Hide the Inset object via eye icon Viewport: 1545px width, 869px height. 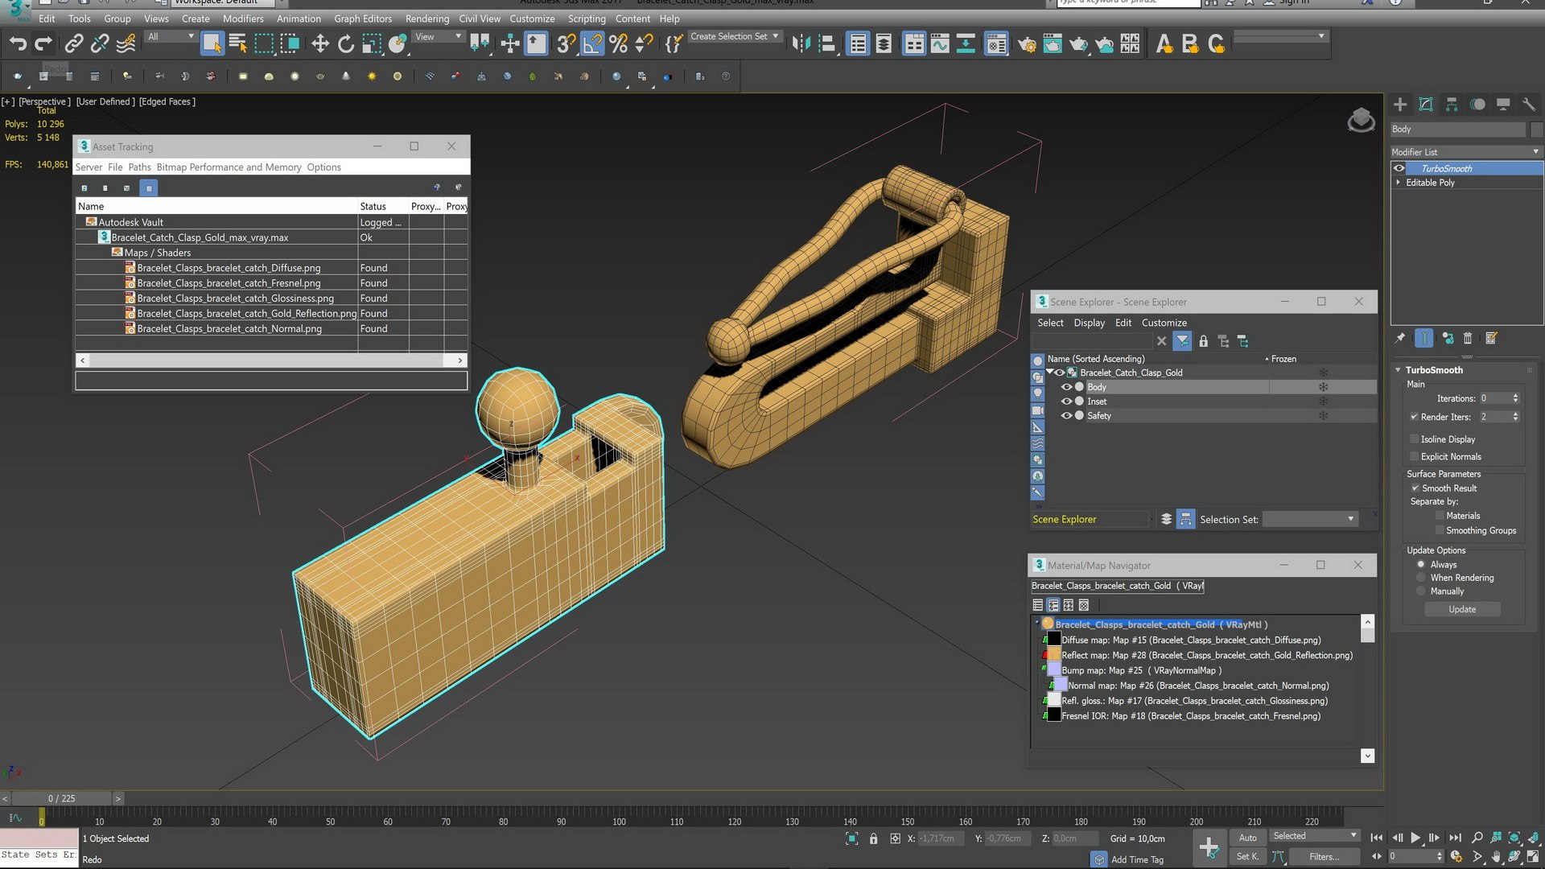1067,402
